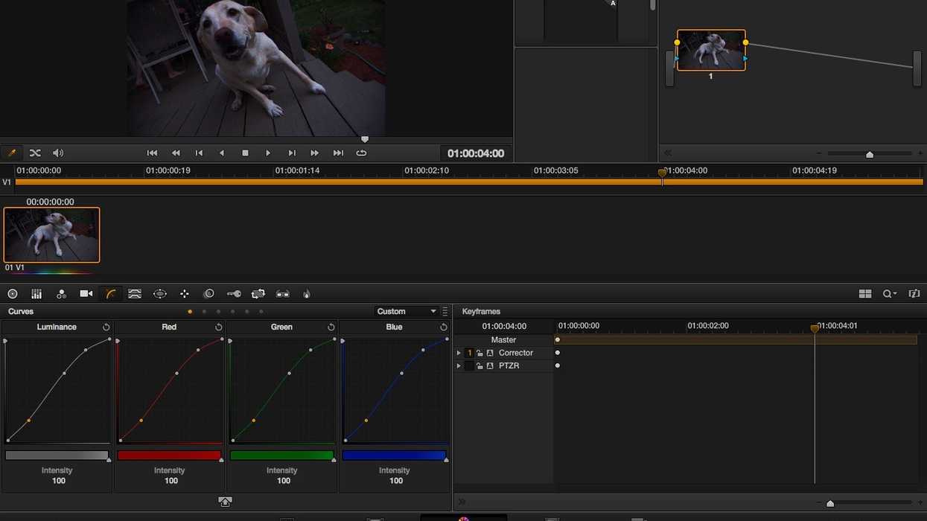Stop playback

[245, 153]
